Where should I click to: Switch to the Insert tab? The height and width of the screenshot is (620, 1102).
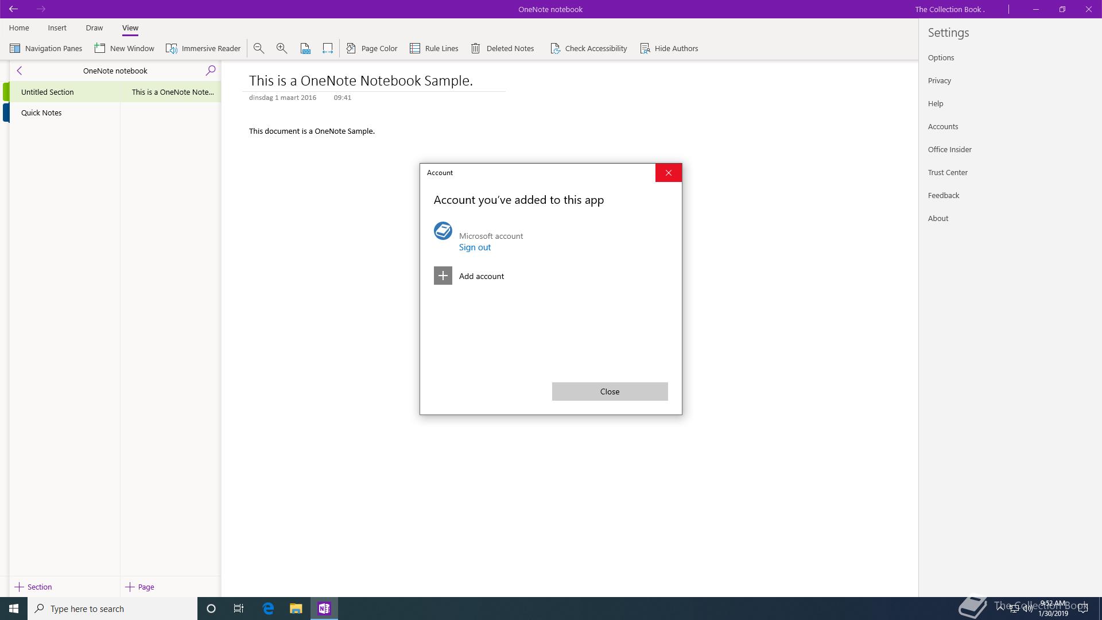pos(57,28)
